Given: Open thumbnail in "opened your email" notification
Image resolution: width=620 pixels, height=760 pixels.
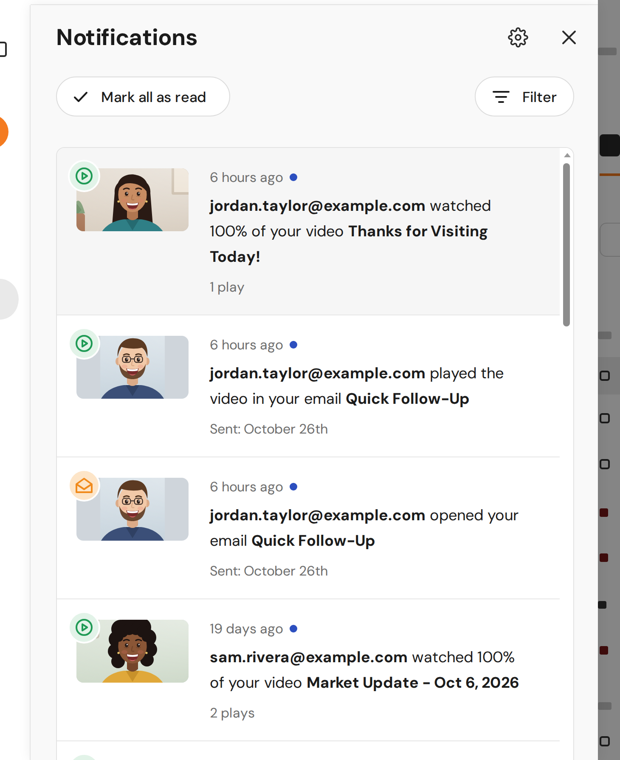Looking at the screenshot, I should [x=132, y=509].
